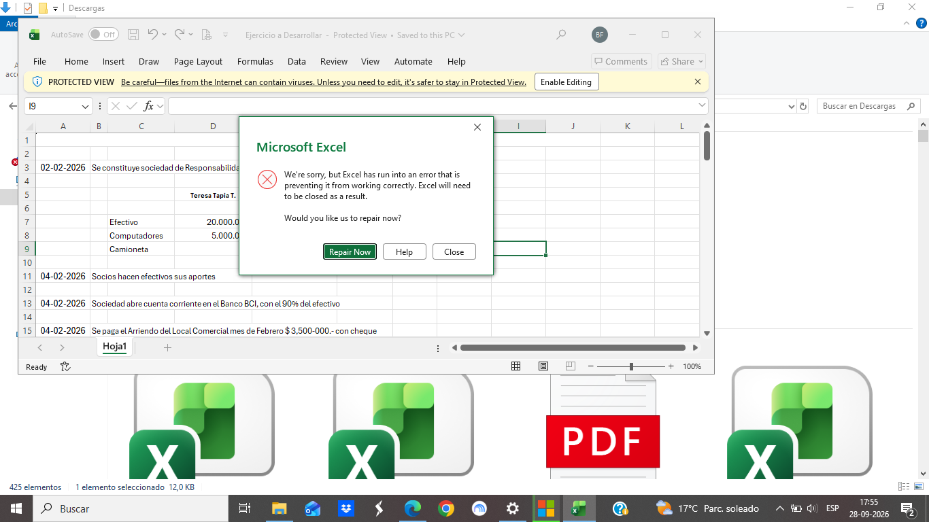Click the Comments button

coord(621,61)
